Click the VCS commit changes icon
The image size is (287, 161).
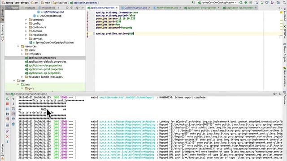262,3
